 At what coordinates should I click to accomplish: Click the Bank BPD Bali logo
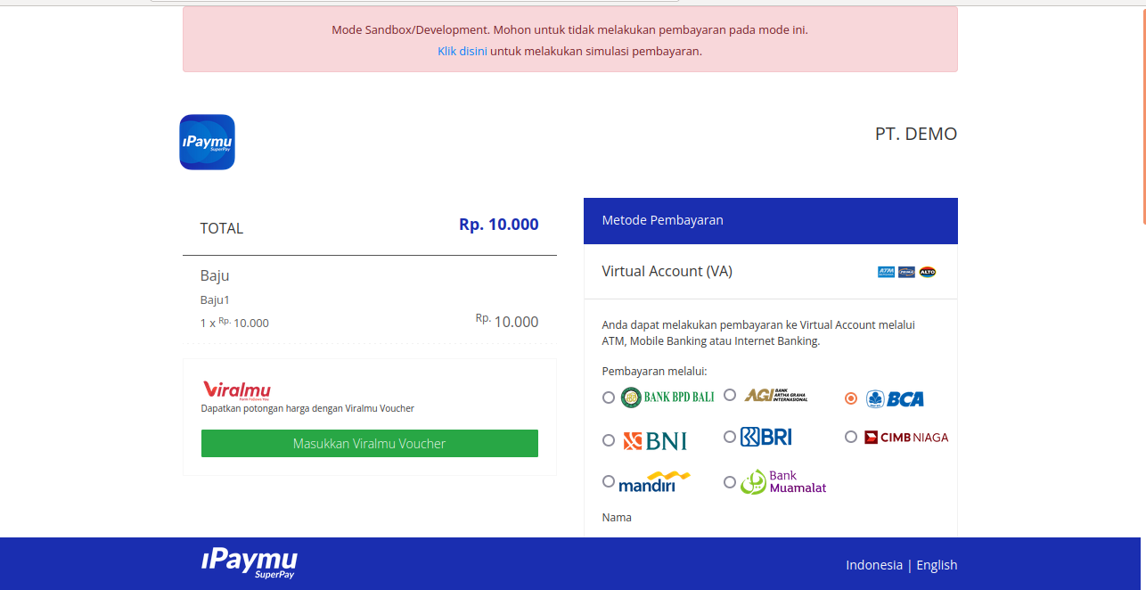667,397
